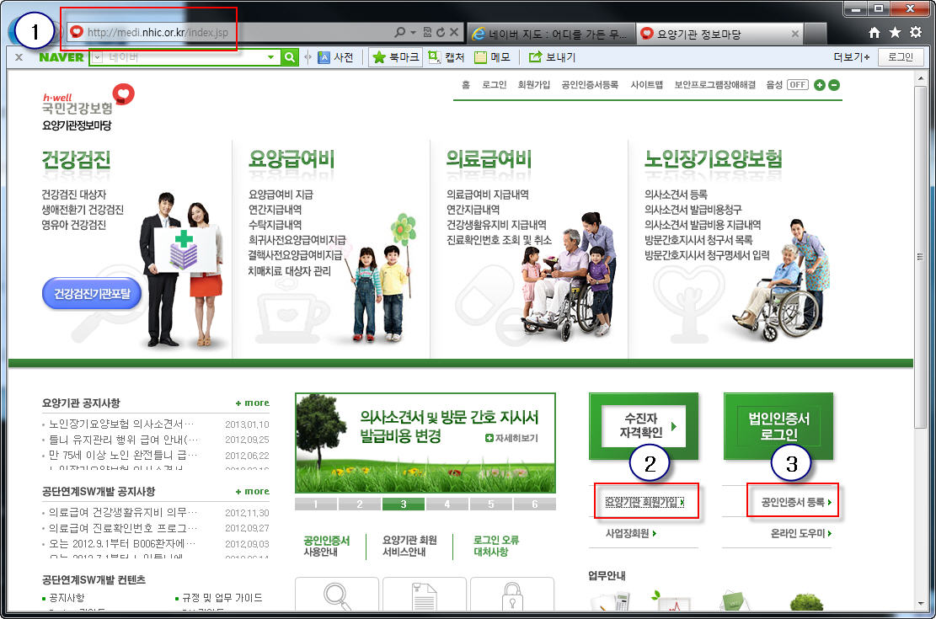Image resolution: width=936 pixels, height=619 pixels.
Task: Click the 건강검진기관포탈 blue button
Action: point(92,294)
